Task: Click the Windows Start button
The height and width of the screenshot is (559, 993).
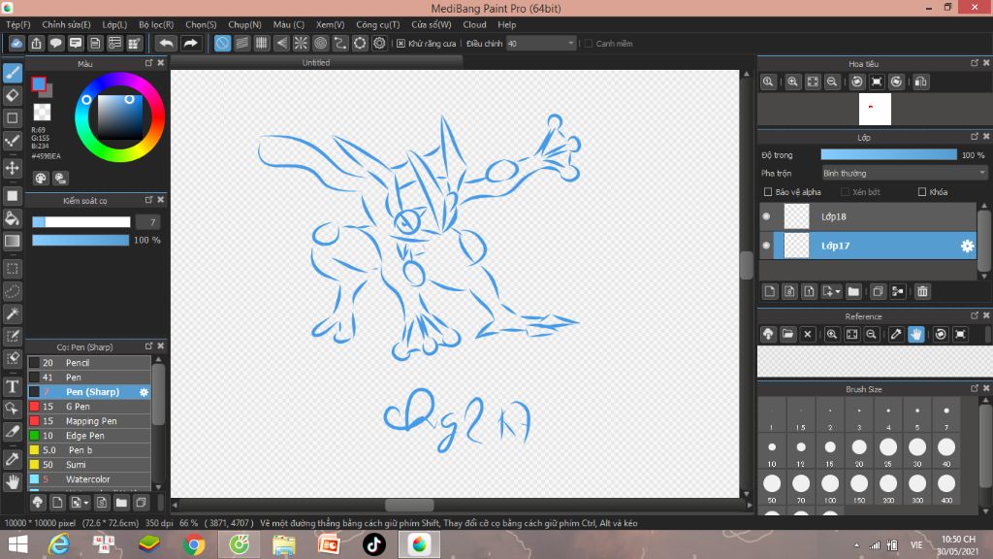Action: coord(17,544)
